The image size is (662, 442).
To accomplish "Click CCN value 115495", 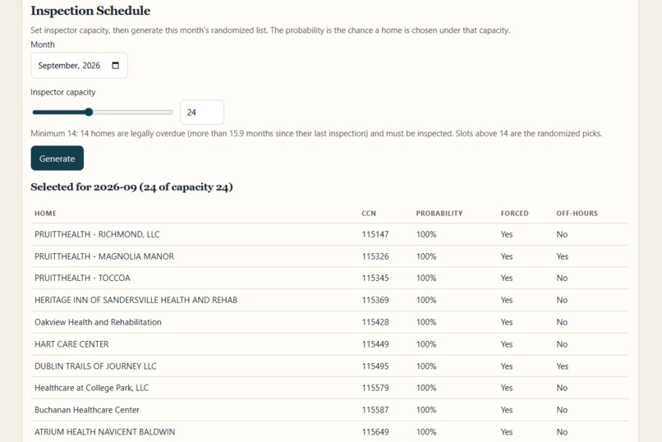I will [x=375, y=366].
